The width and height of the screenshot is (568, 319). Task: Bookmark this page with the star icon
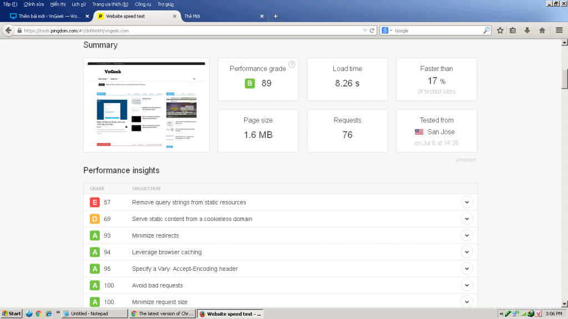point(500,31)
